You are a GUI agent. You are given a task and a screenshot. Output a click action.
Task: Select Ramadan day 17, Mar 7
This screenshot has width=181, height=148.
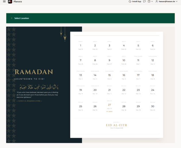138,75
